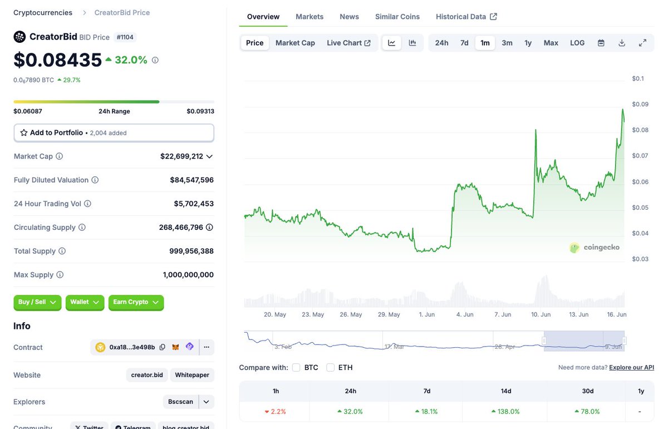Expand the Explorers dropdown arrow

[x=206, y=402]
